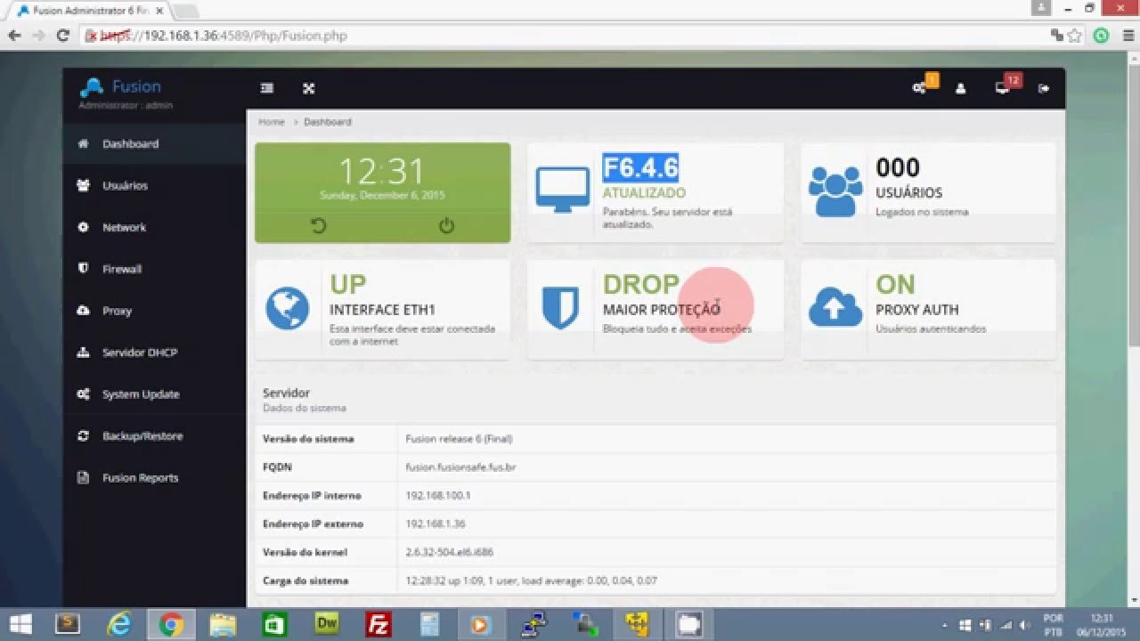Open Firewall in the sidebar
The image size is (1140, 641).
point(153,269)
